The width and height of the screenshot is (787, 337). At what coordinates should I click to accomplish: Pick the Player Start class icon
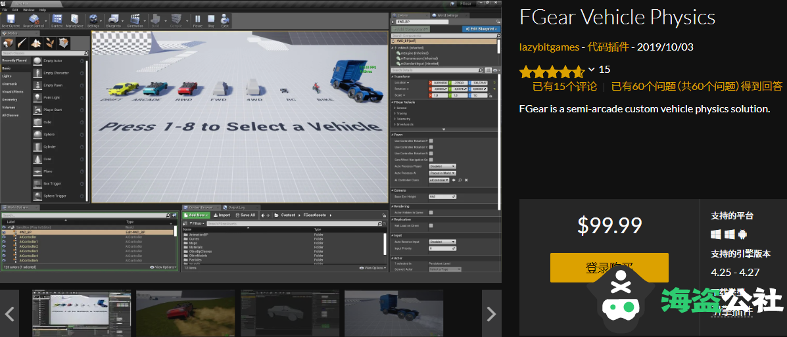(x=37, y=110)
